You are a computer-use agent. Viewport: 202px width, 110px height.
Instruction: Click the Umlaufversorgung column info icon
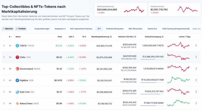click(x=162, y=37)
